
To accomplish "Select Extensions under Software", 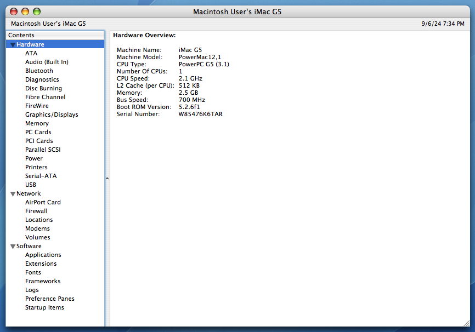I will coord(41,264).
